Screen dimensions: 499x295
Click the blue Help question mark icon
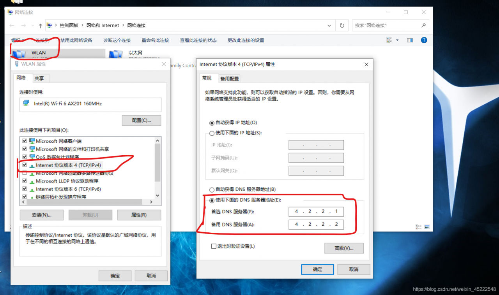click(424, 40)
